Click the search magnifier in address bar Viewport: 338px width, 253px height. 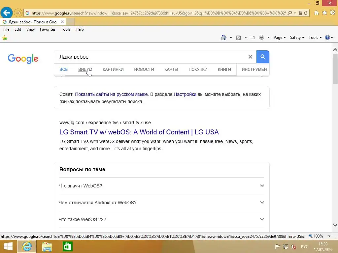click(290, 13)
